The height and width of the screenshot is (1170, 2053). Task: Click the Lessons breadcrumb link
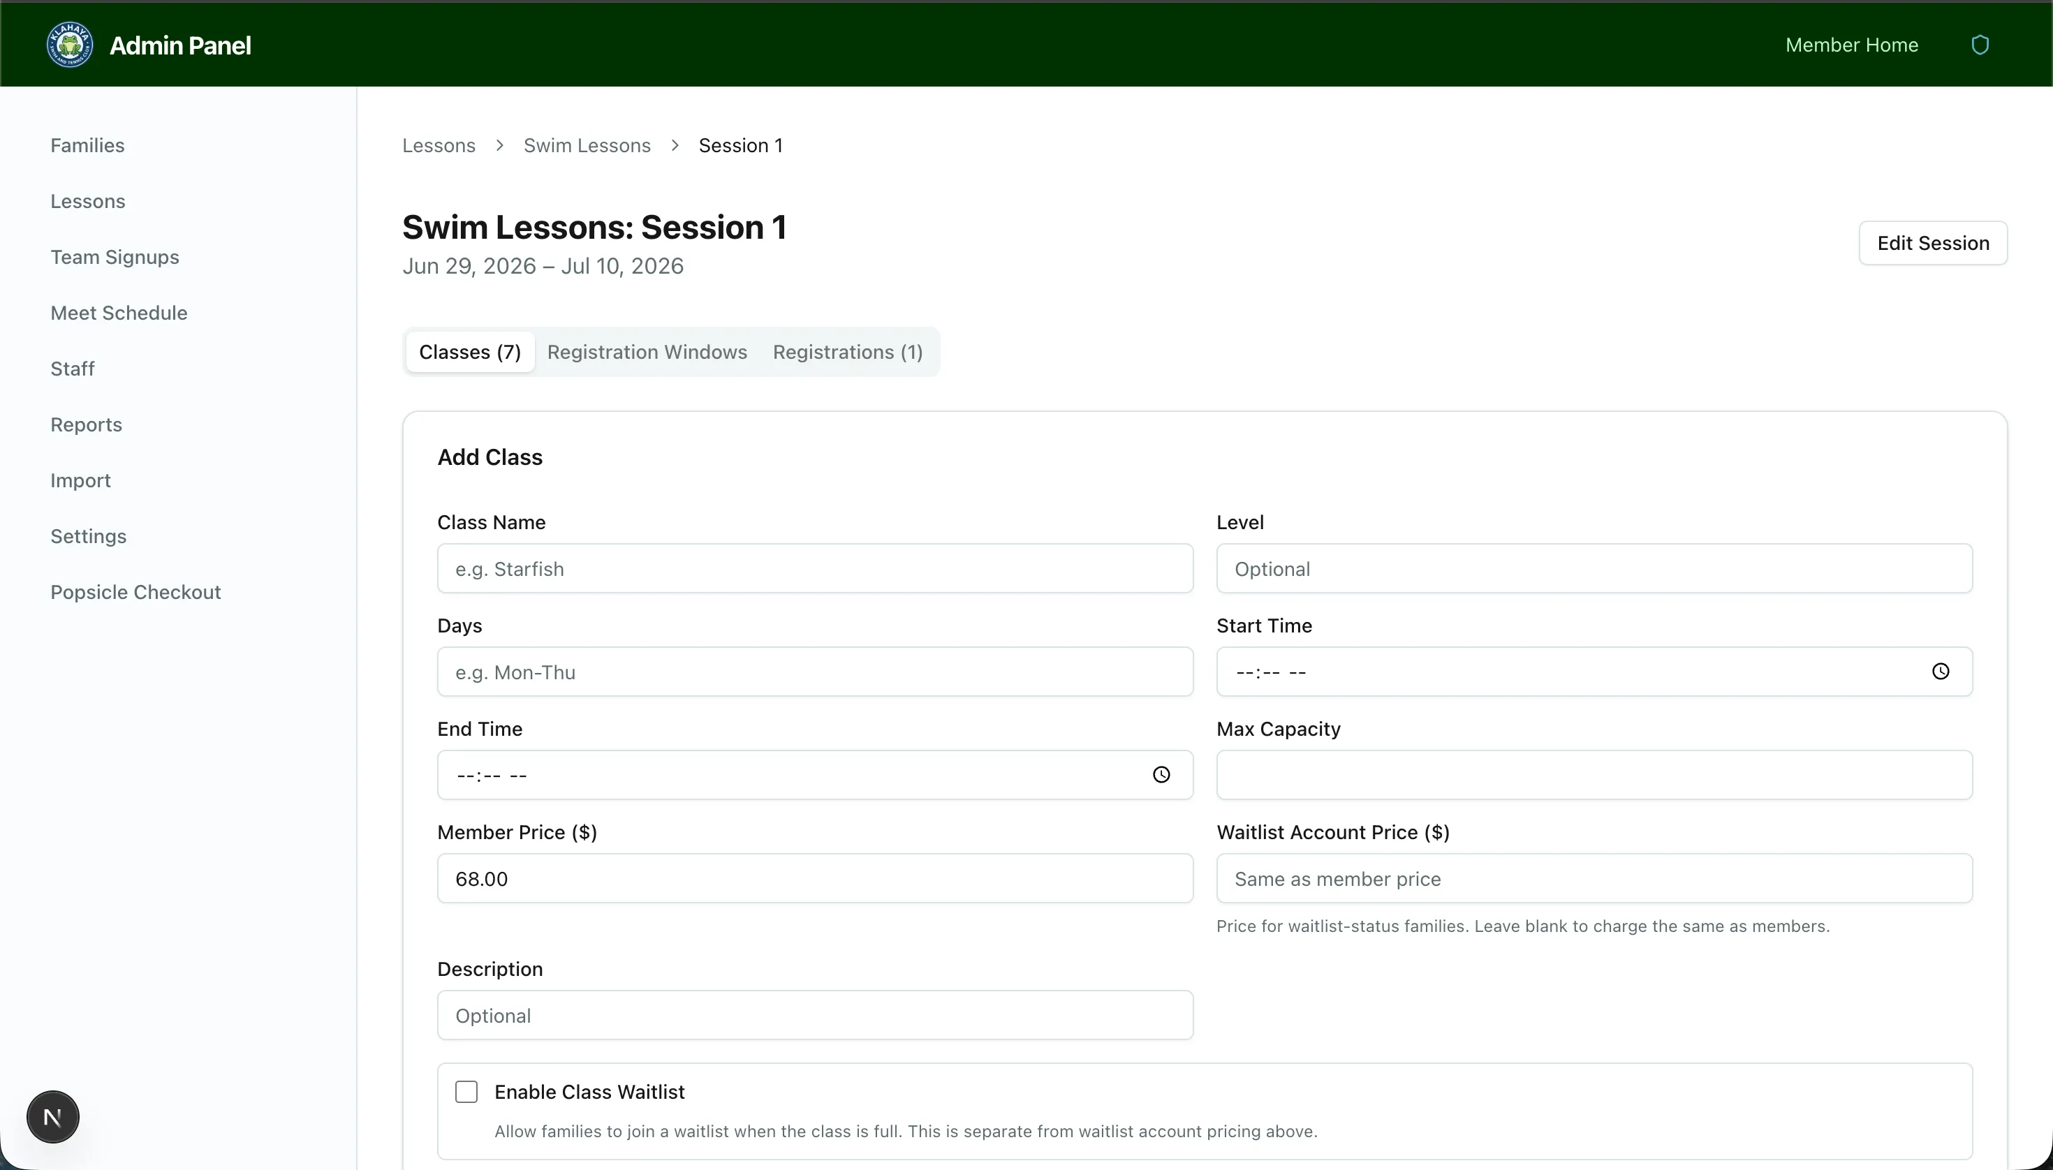click(x=439, y=145)
